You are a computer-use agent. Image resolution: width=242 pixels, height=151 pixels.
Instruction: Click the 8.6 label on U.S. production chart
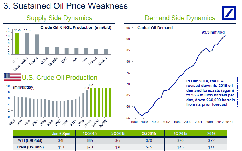pos(87,88)
